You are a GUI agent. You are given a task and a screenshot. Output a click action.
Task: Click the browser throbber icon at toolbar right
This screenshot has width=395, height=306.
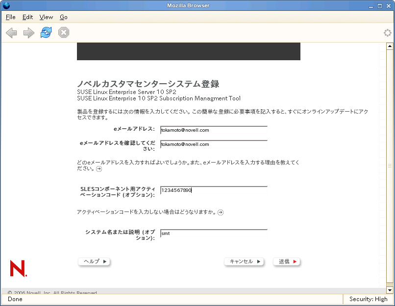click(387, 33)
